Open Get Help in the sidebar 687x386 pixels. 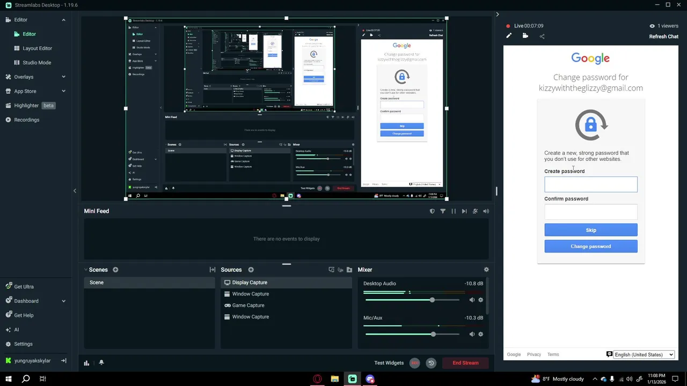19,315
